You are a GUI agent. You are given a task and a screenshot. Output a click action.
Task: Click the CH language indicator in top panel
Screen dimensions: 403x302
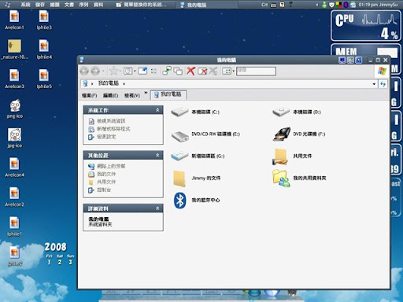pos(264,5)
